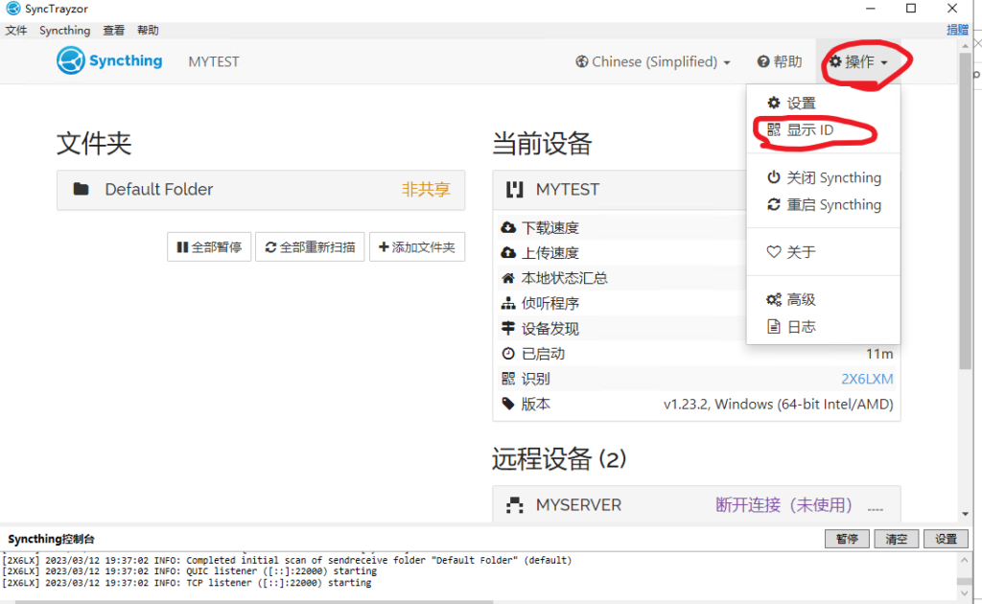Choose 关闭 Syncthing menu entry
Image resolution: width=982 pixels, height=604 pixels.
coord(823,177)
